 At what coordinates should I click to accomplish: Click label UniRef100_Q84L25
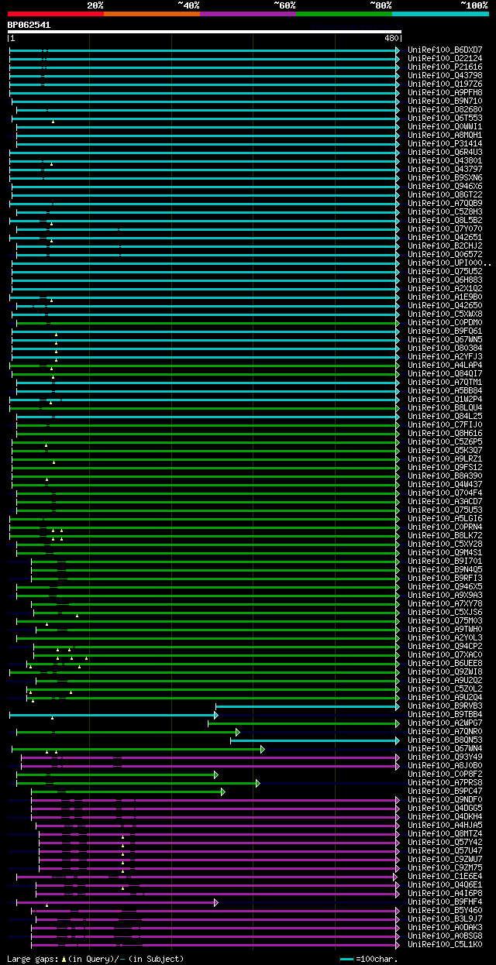point(446,416)
